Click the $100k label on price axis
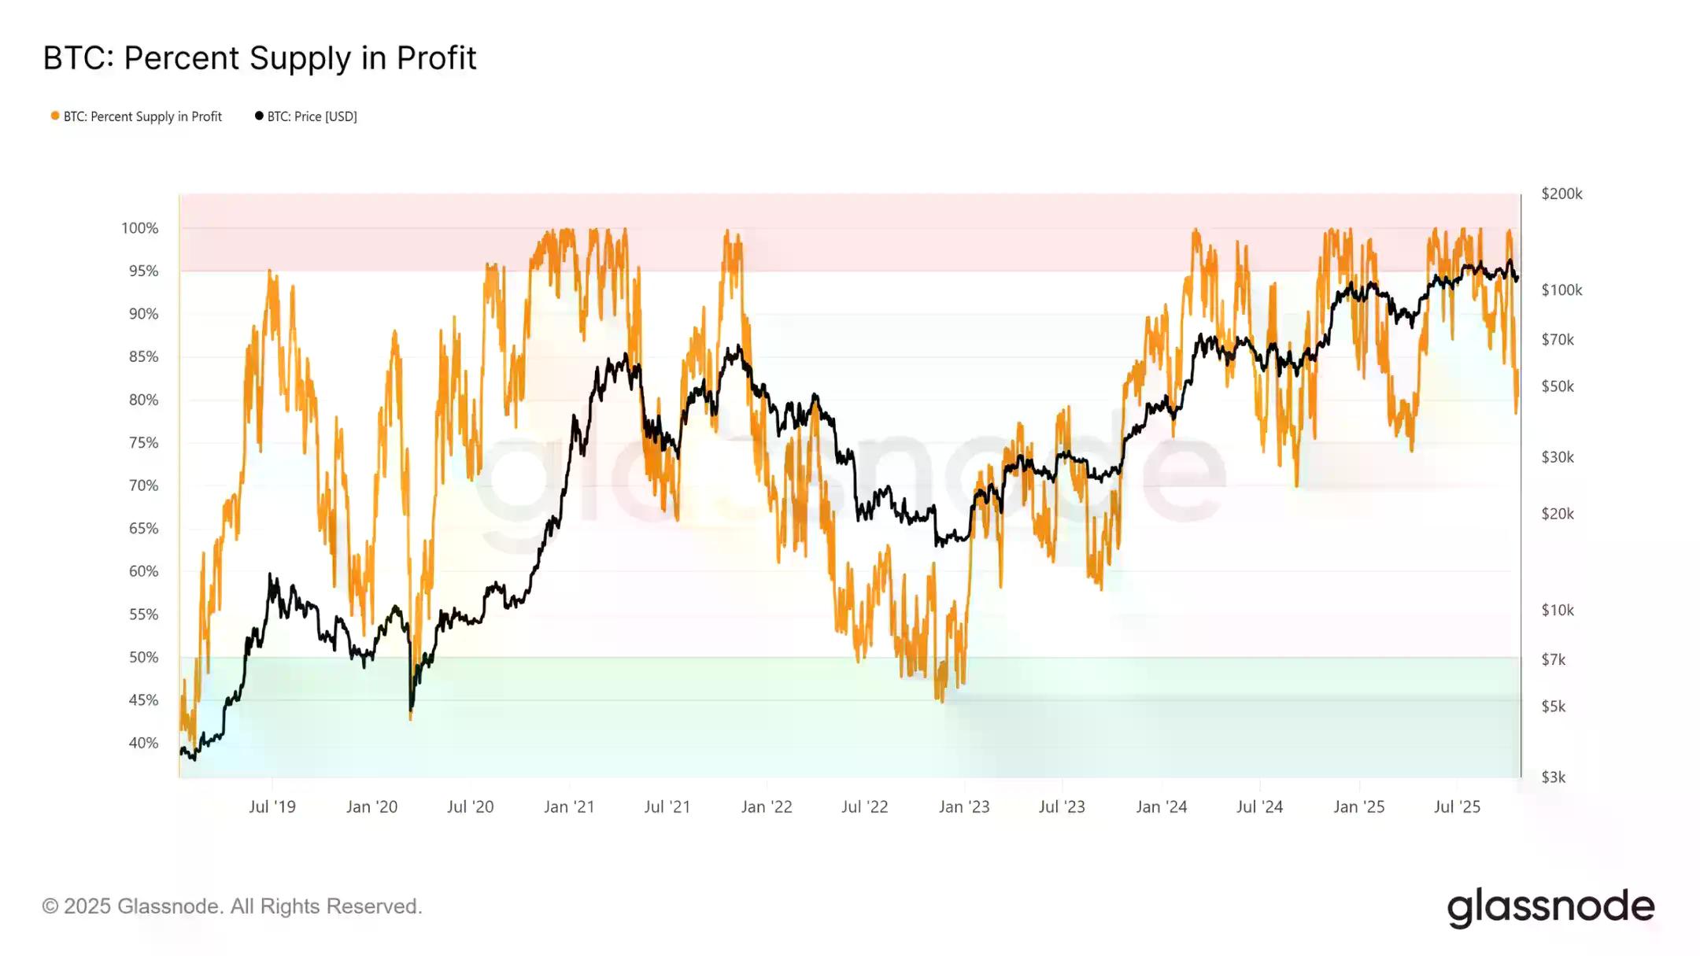 [1561, 290]
